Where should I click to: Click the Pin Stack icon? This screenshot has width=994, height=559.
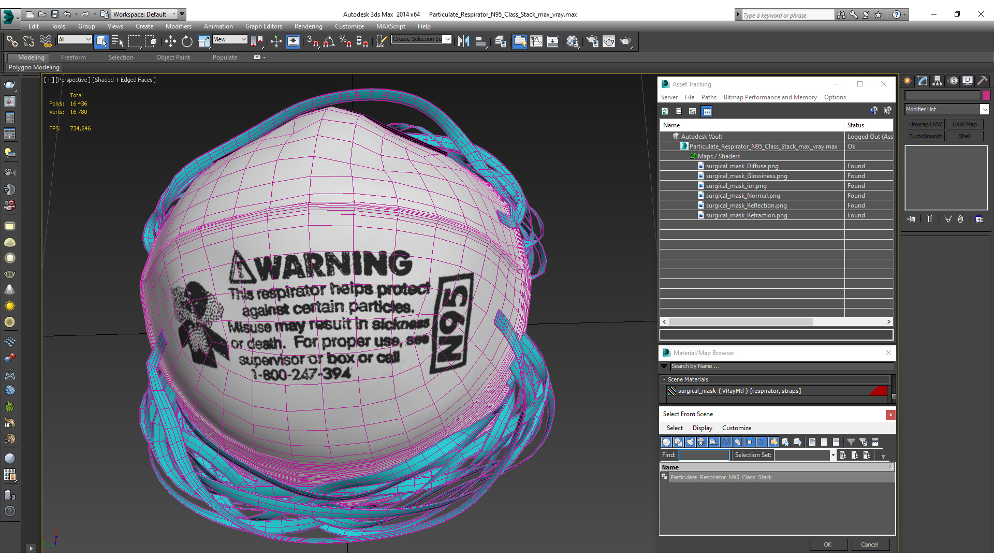[911, 219]
